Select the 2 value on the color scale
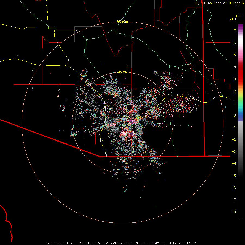Viewport: 245px width, 245px height. point(235,91)
